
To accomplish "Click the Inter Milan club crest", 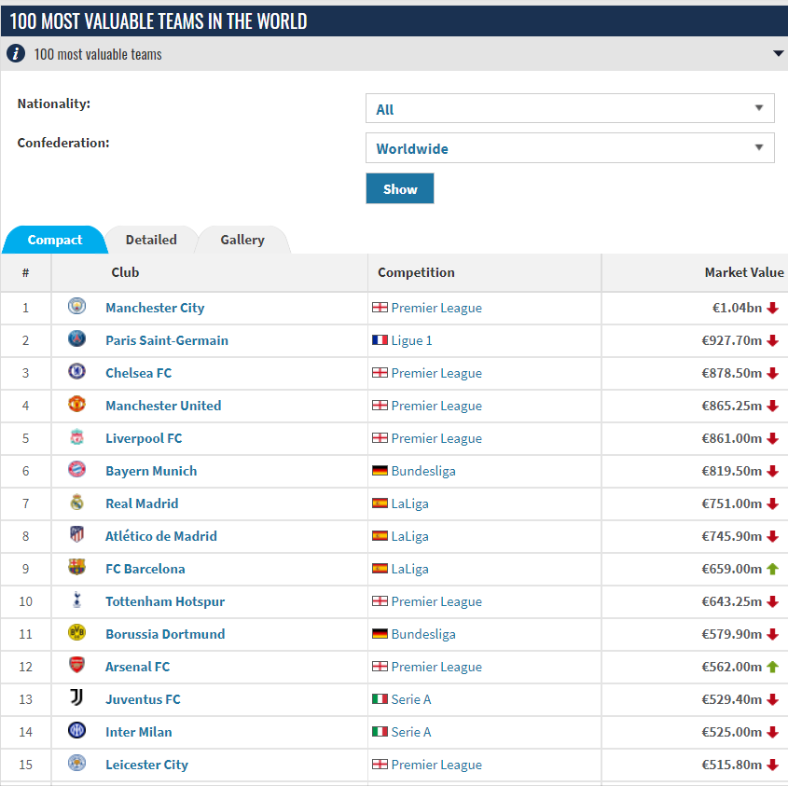I will click(76, 731).
